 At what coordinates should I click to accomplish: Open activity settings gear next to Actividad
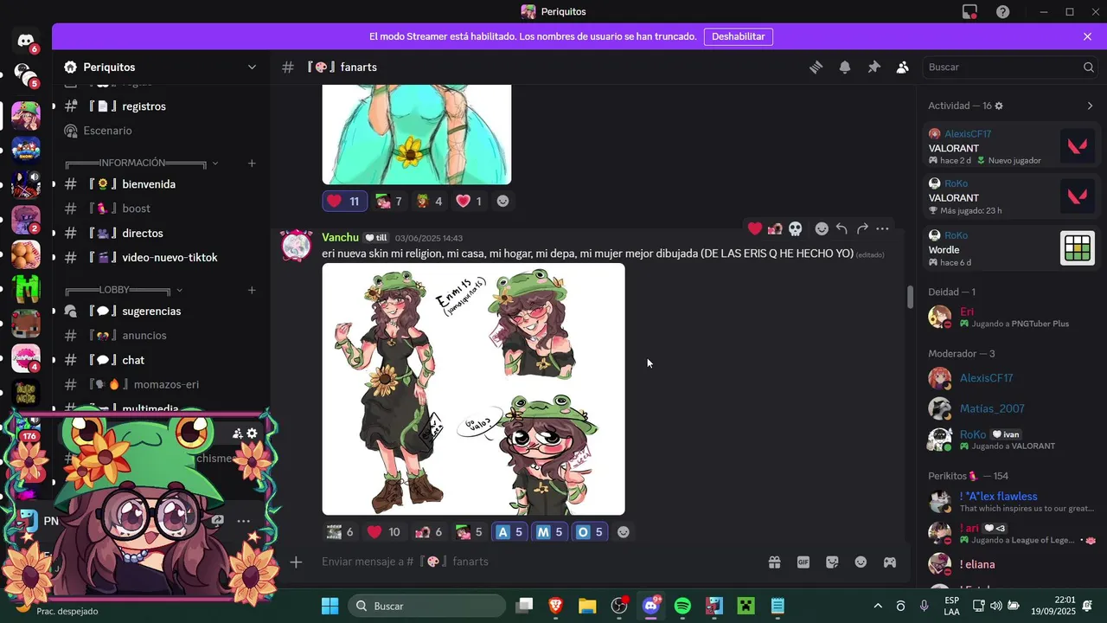(x=999, y=106)
